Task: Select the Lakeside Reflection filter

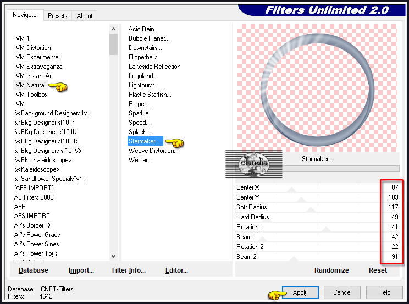Action: [x=154, y=67]
